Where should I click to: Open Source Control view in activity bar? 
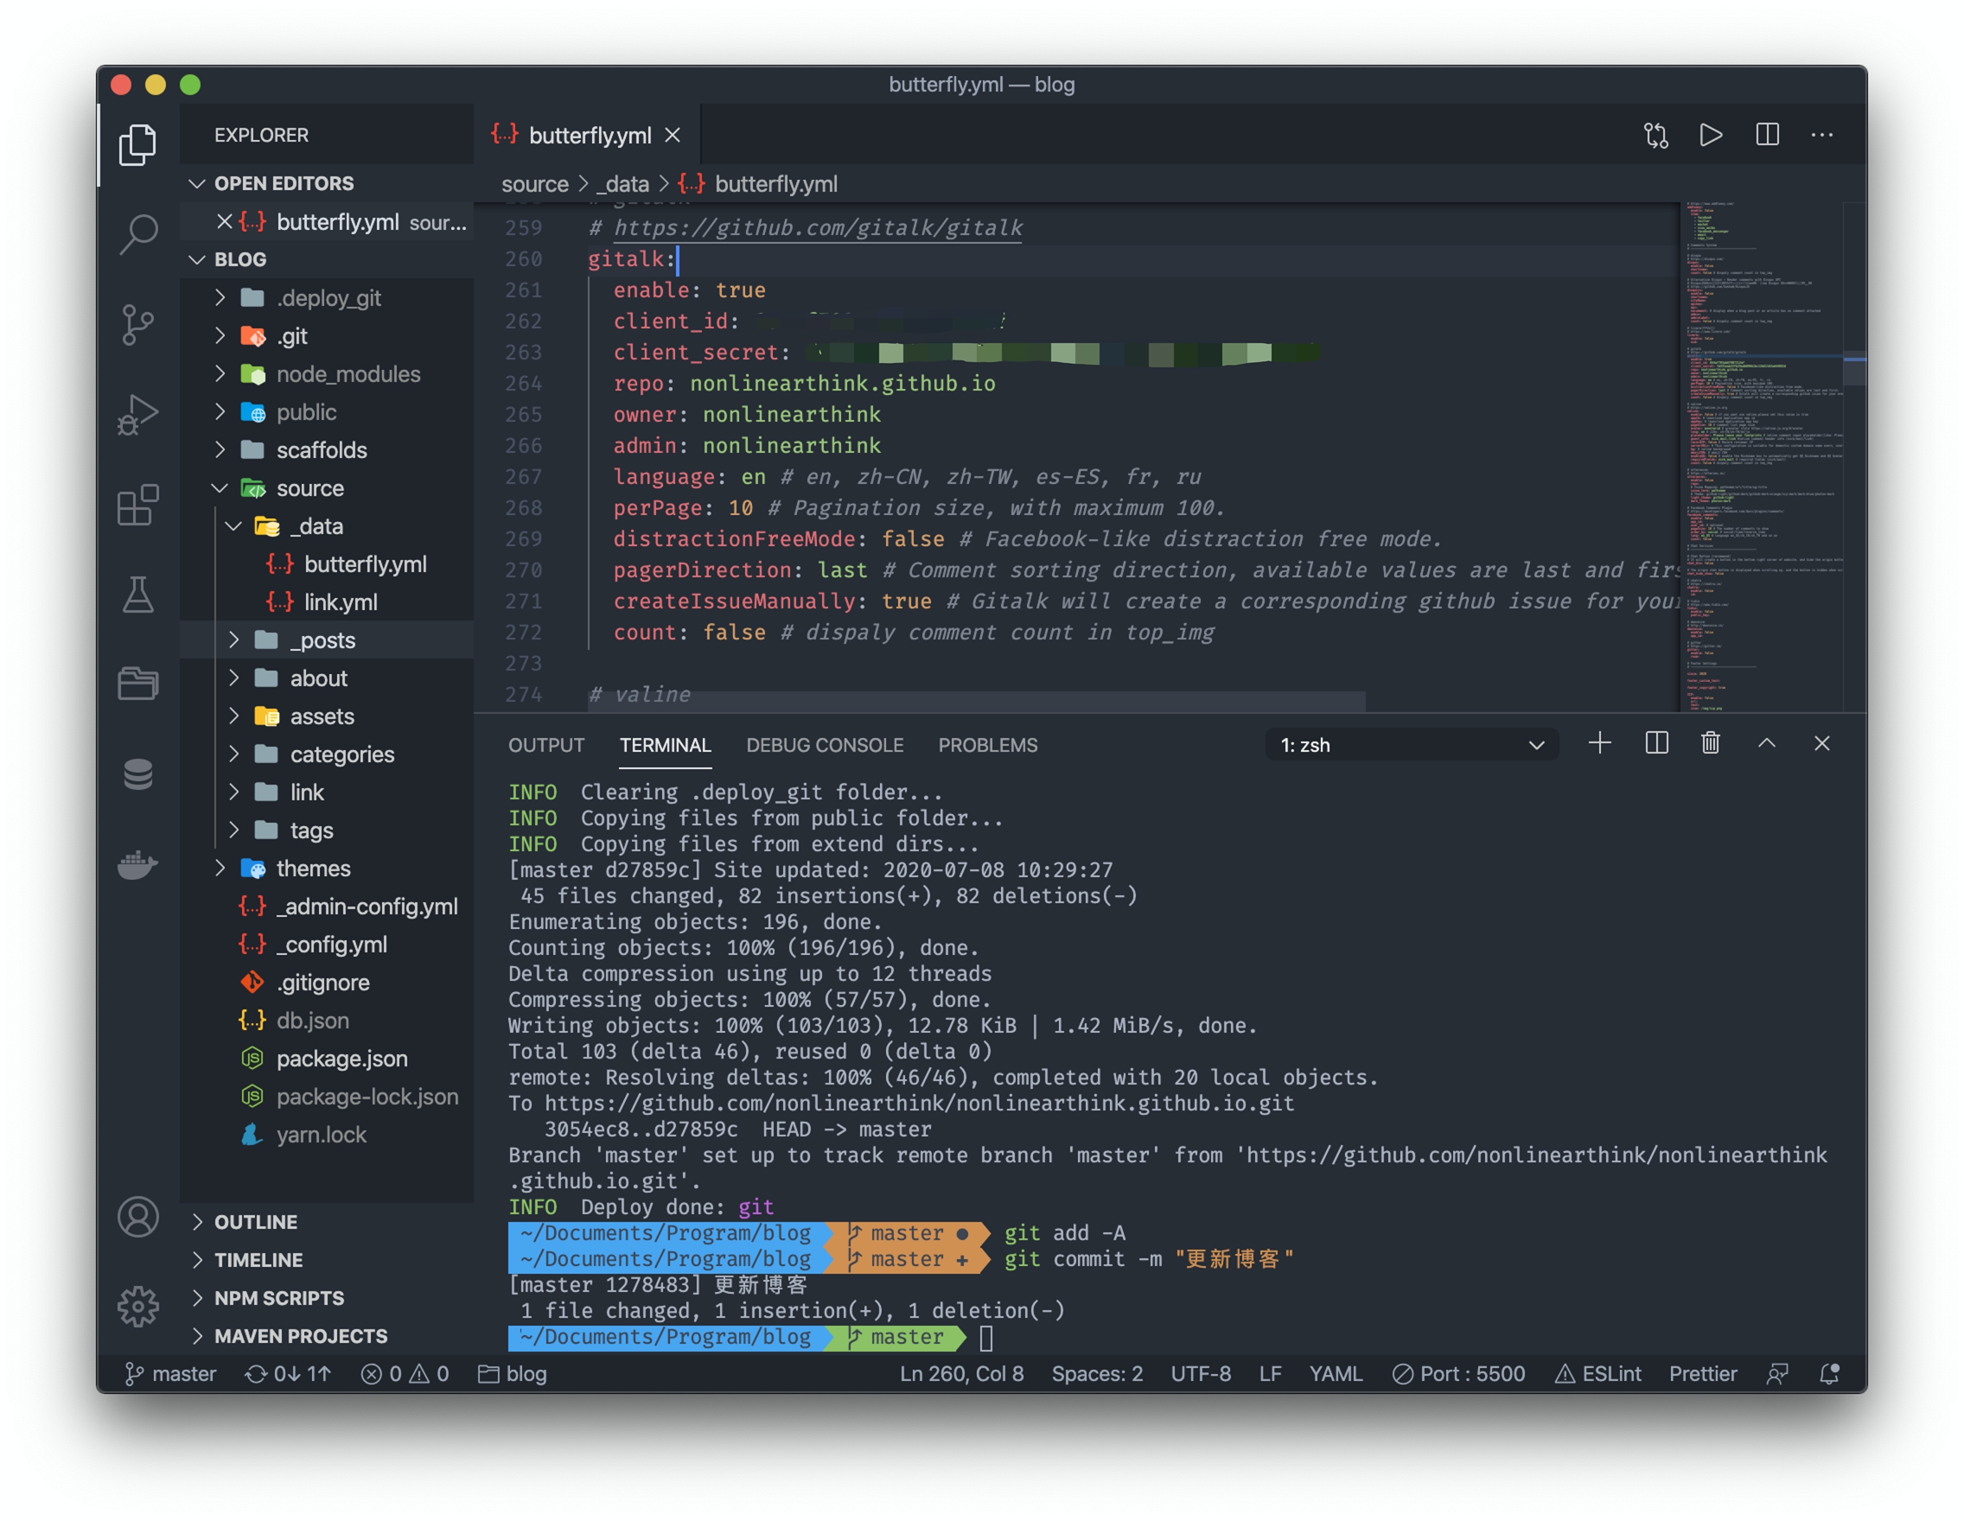(137, 325)
